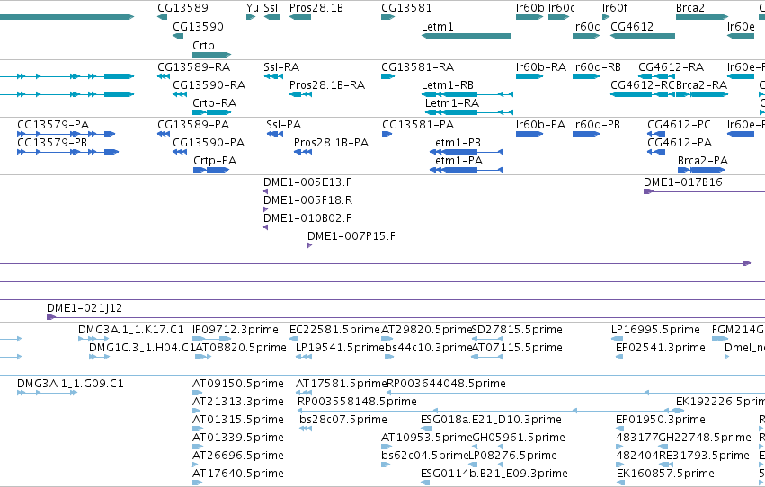Select transcript Crtp-RA

click(x=212, y=112)
